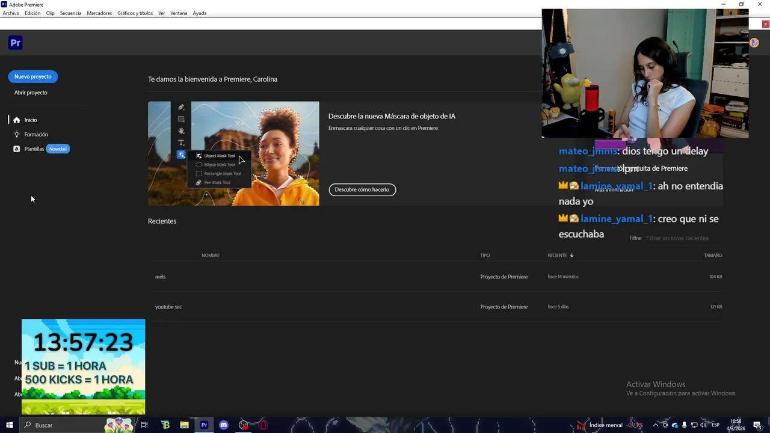Sort recents by the NOMBRE column
The height and width of the screenshot is (433, 770).
[x=211, y=255]
